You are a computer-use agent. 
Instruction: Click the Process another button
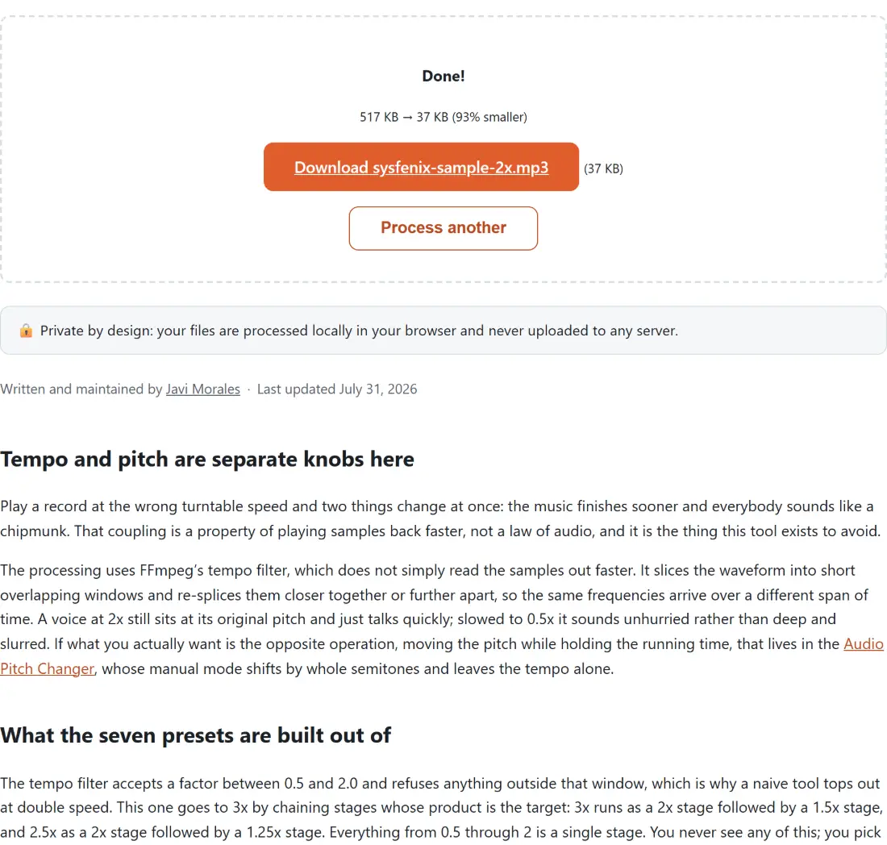(x=443, y=228)
